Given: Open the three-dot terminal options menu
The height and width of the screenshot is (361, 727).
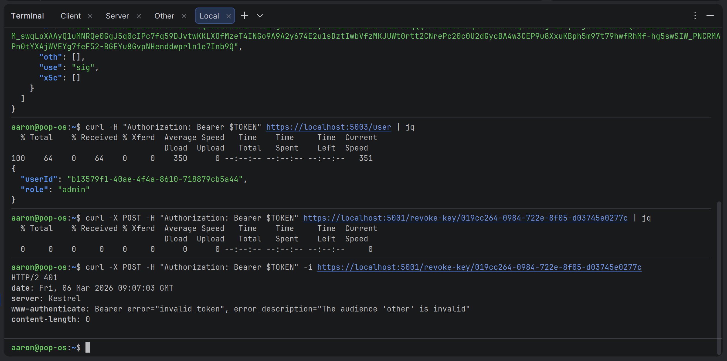Looking at the screenshot, I should click(x=695, y=16).
